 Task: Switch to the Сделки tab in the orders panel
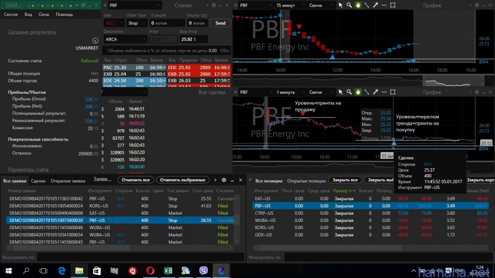38,181
